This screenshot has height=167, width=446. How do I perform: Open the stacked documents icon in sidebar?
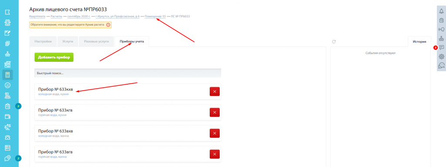pos(8,43)
